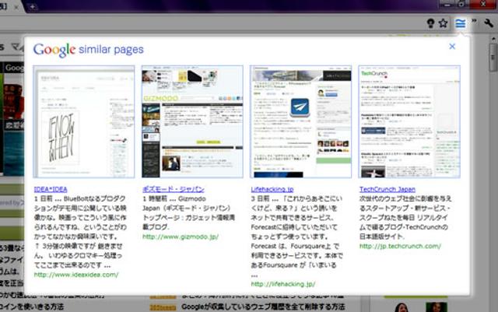Open the wrench settings menu
Screen dimensions: 498x312
(489, 23)
